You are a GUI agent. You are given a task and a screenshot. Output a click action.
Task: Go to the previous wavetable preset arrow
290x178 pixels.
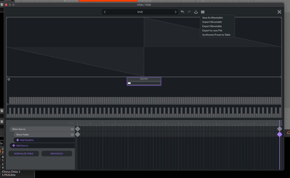pyautogui.click(x=105, y=12)
